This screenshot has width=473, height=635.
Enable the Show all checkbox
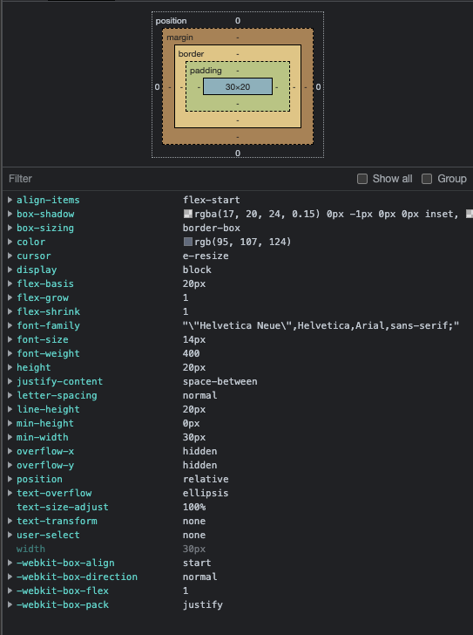tap(362, 179)
